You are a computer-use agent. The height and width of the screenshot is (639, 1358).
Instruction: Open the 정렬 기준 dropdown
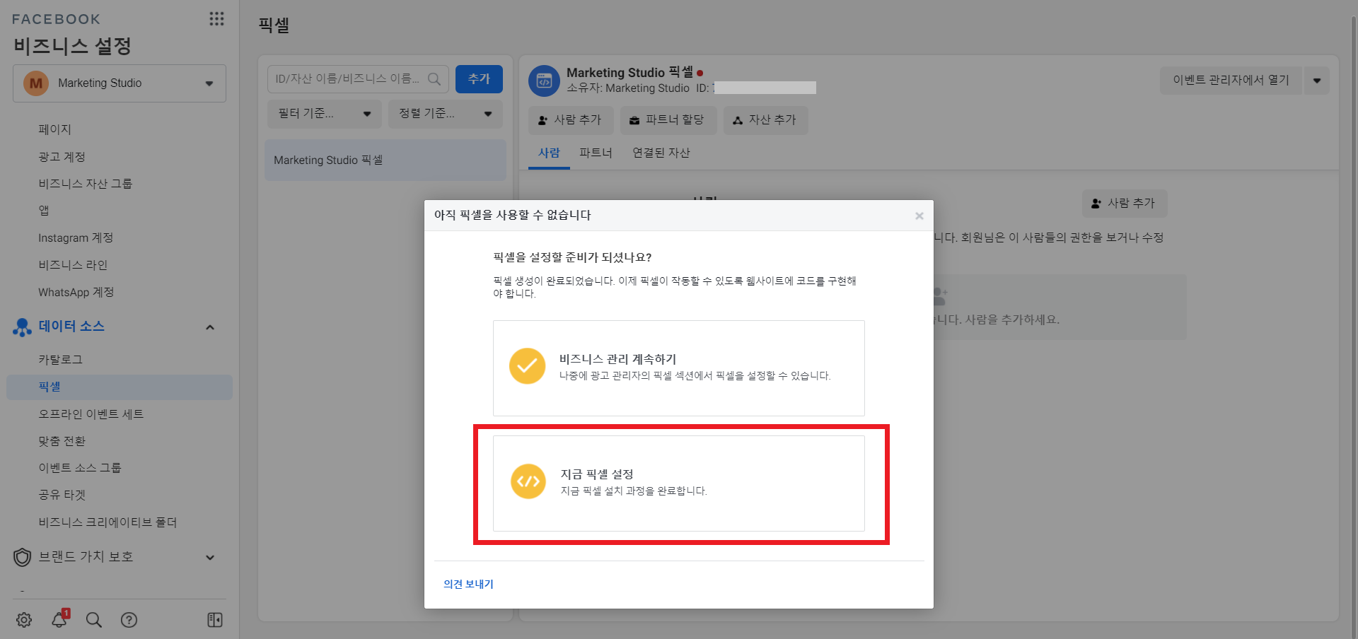coord(446,114)
